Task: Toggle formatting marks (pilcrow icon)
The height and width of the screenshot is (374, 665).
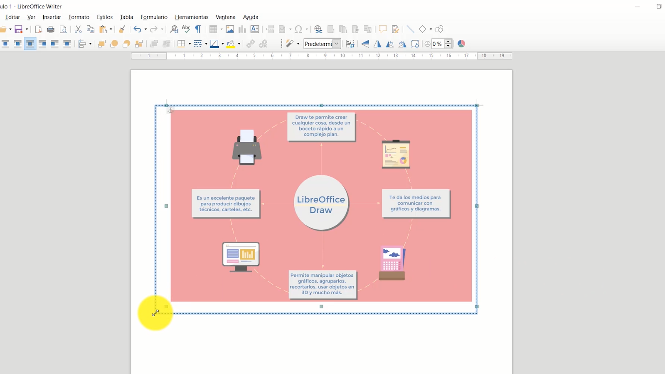Action: click(x=198, y=29)
